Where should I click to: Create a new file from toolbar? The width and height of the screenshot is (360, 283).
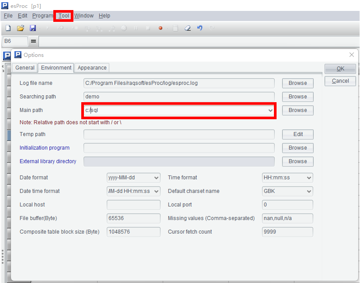tap(8, 28)
